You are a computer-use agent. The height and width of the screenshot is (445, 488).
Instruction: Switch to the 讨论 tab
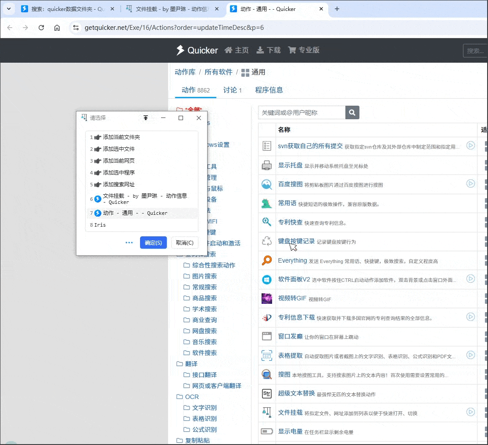click(232, 90)
